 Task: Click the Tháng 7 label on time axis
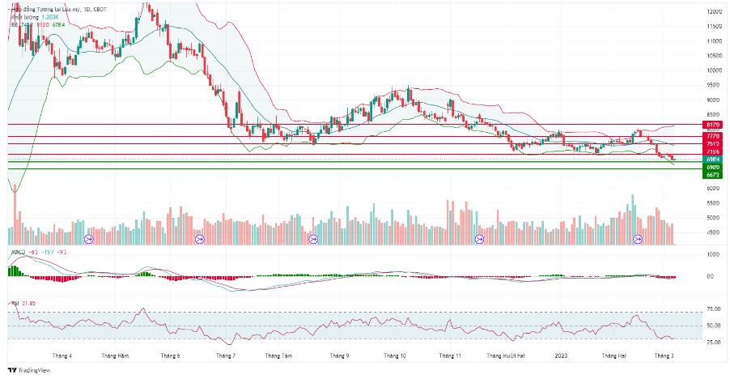coord(226,356)
